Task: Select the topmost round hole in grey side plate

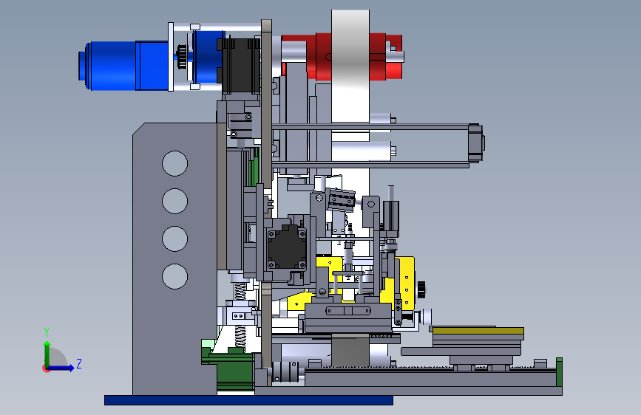Action: [174, 163]
